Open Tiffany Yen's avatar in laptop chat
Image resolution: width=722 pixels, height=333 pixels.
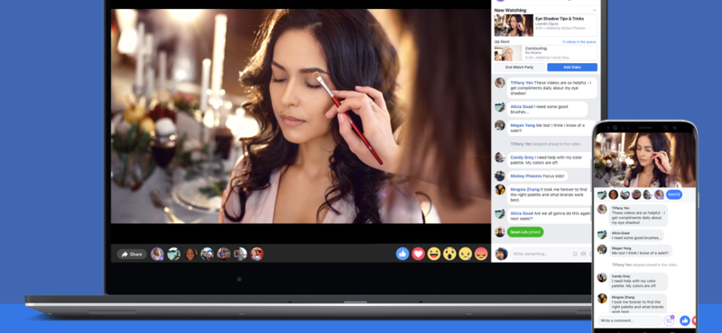pos(500,83)
